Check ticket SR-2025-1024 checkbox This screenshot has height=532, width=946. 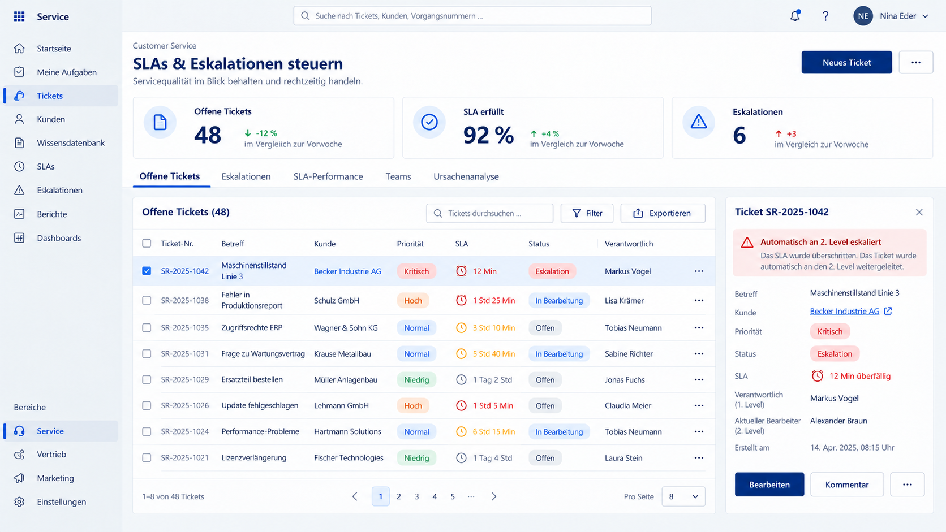pos(147,431)
